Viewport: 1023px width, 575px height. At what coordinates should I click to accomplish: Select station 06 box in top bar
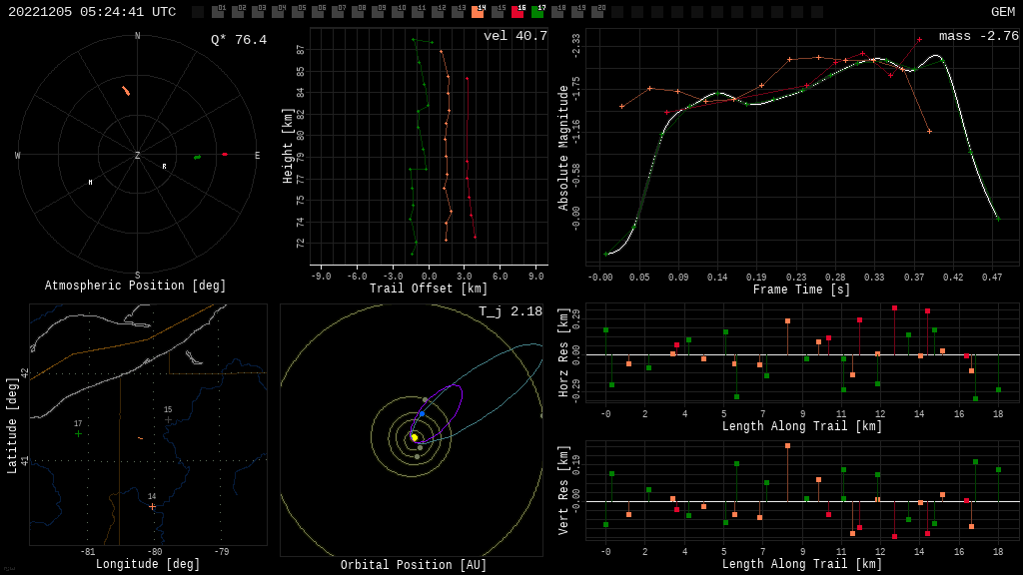318,11
